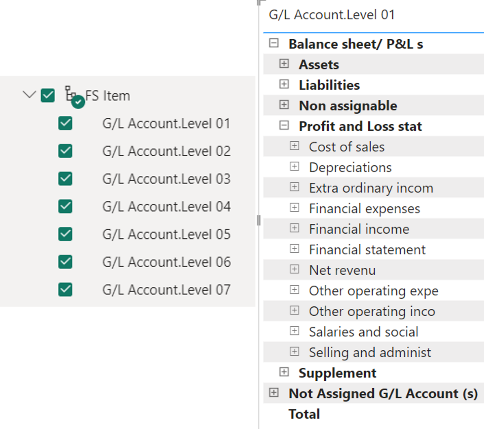Select the Liabilities row label
Image resolution: width=484 pixels, height=429 pixels.
pyautogui.click(x=329, y=85)
